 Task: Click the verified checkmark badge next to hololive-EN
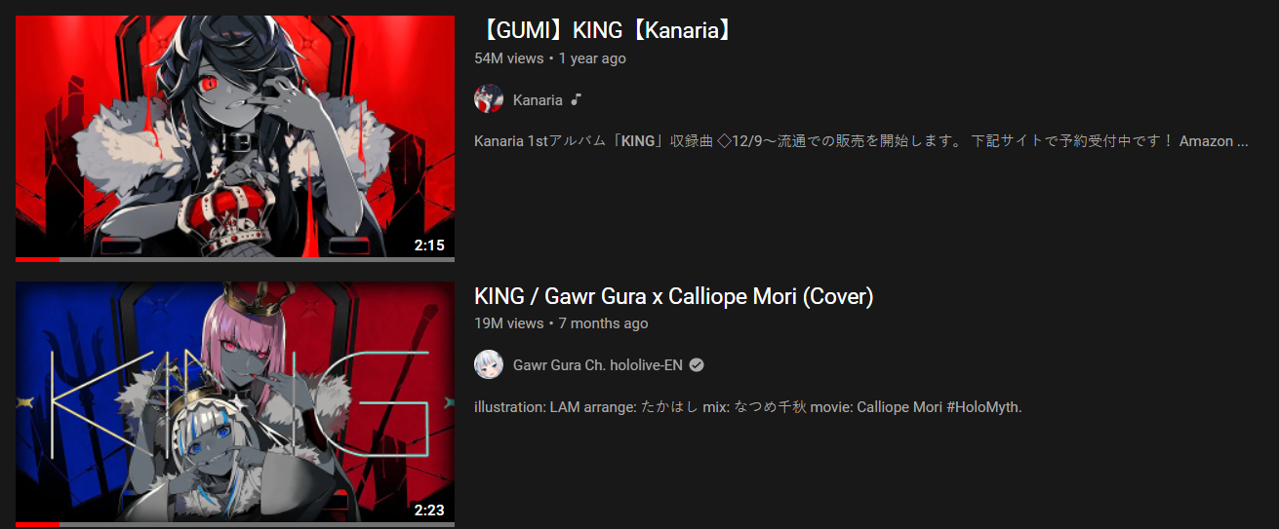click(697, 365)
